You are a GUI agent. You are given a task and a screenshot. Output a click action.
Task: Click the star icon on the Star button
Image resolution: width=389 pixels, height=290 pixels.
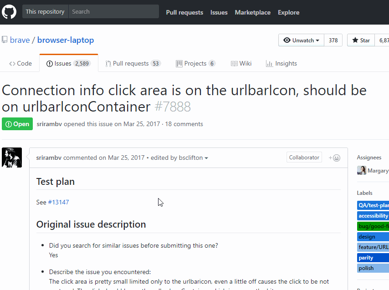point(355,40)
